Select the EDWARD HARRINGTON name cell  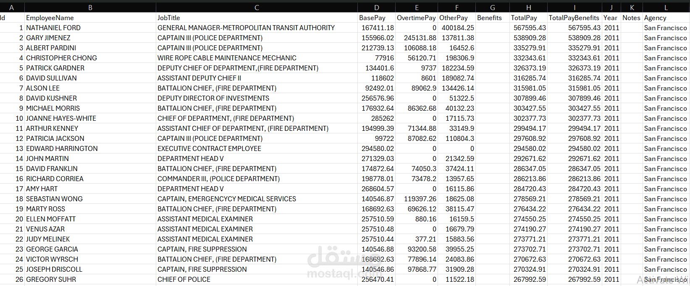tap(90, 148)
